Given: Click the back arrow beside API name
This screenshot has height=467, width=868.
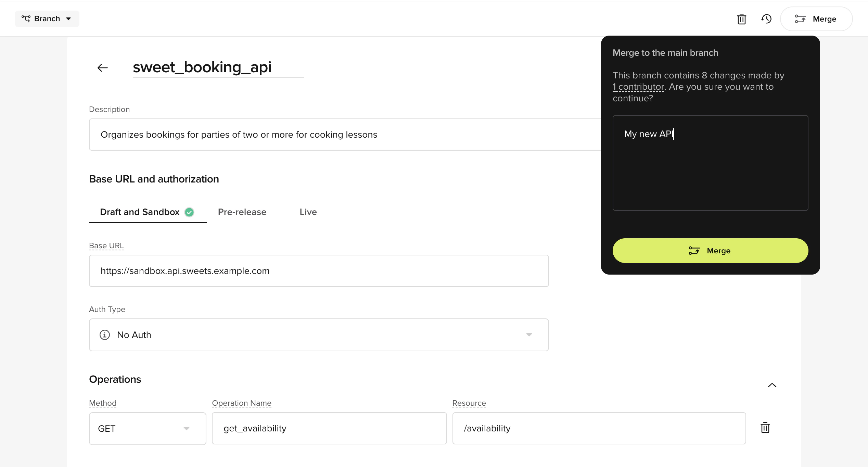Looking at the screenshot, I should pos(103,68).
